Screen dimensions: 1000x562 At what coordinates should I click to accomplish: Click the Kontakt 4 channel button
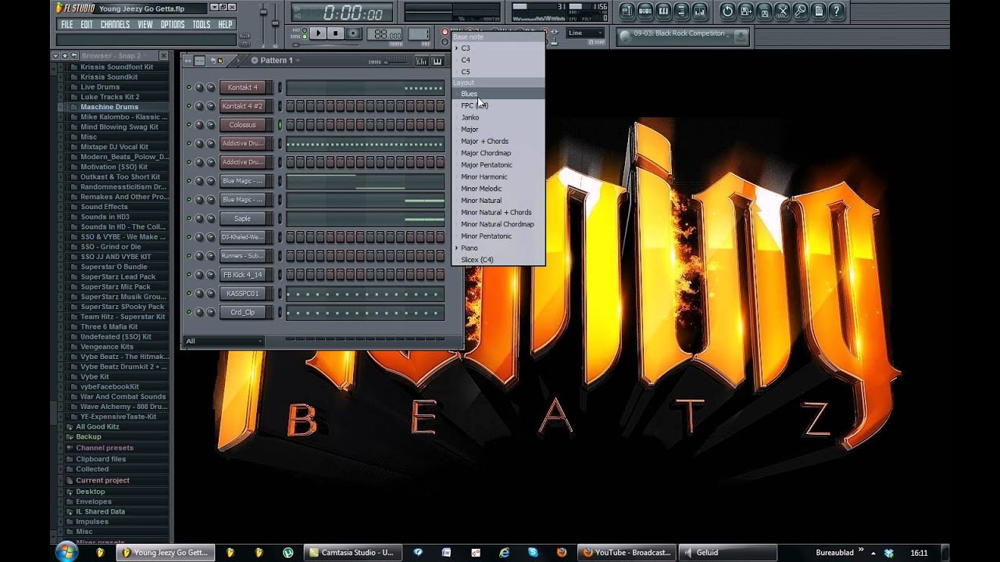click(x=242, y=87)
